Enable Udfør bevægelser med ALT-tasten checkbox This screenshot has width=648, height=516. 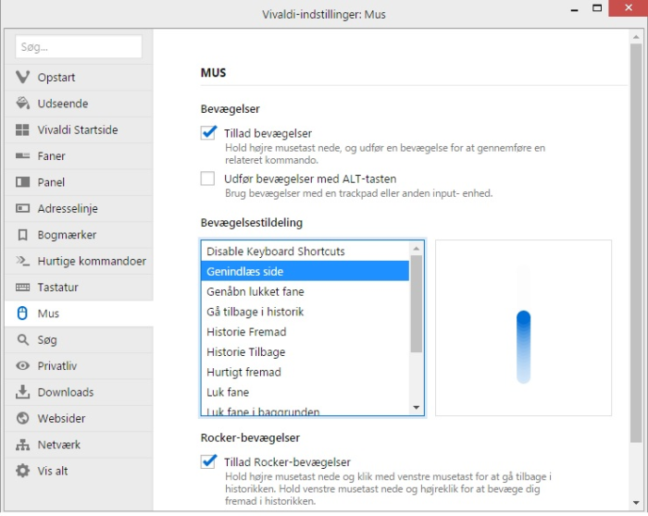coord(208,178)
